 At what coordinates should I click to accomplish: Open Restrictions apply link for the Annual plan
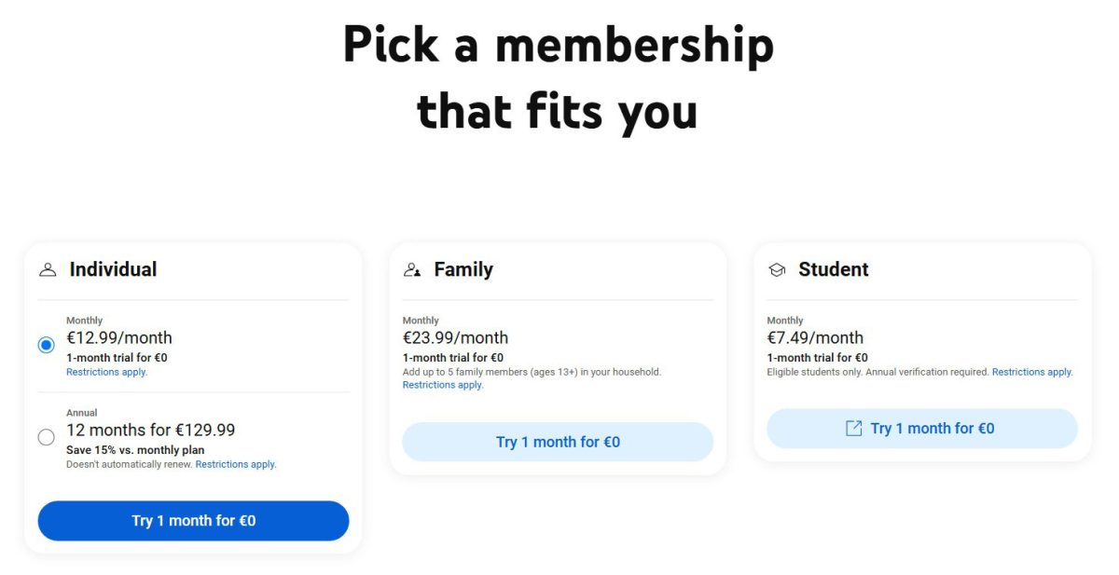tap(236, 464)
